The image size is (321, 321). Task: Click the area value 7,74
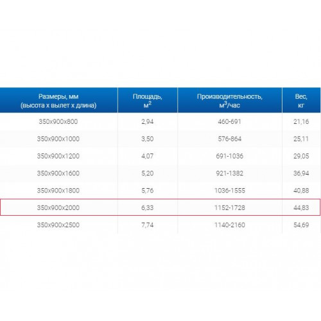(x=148, y=225)
